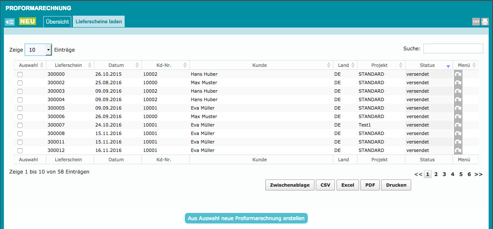Image resolution: width=493 pixels, height=229 pixels.
Task: Open the menu arrow icon for Lieferschein 300012
Action: point(458,150)
